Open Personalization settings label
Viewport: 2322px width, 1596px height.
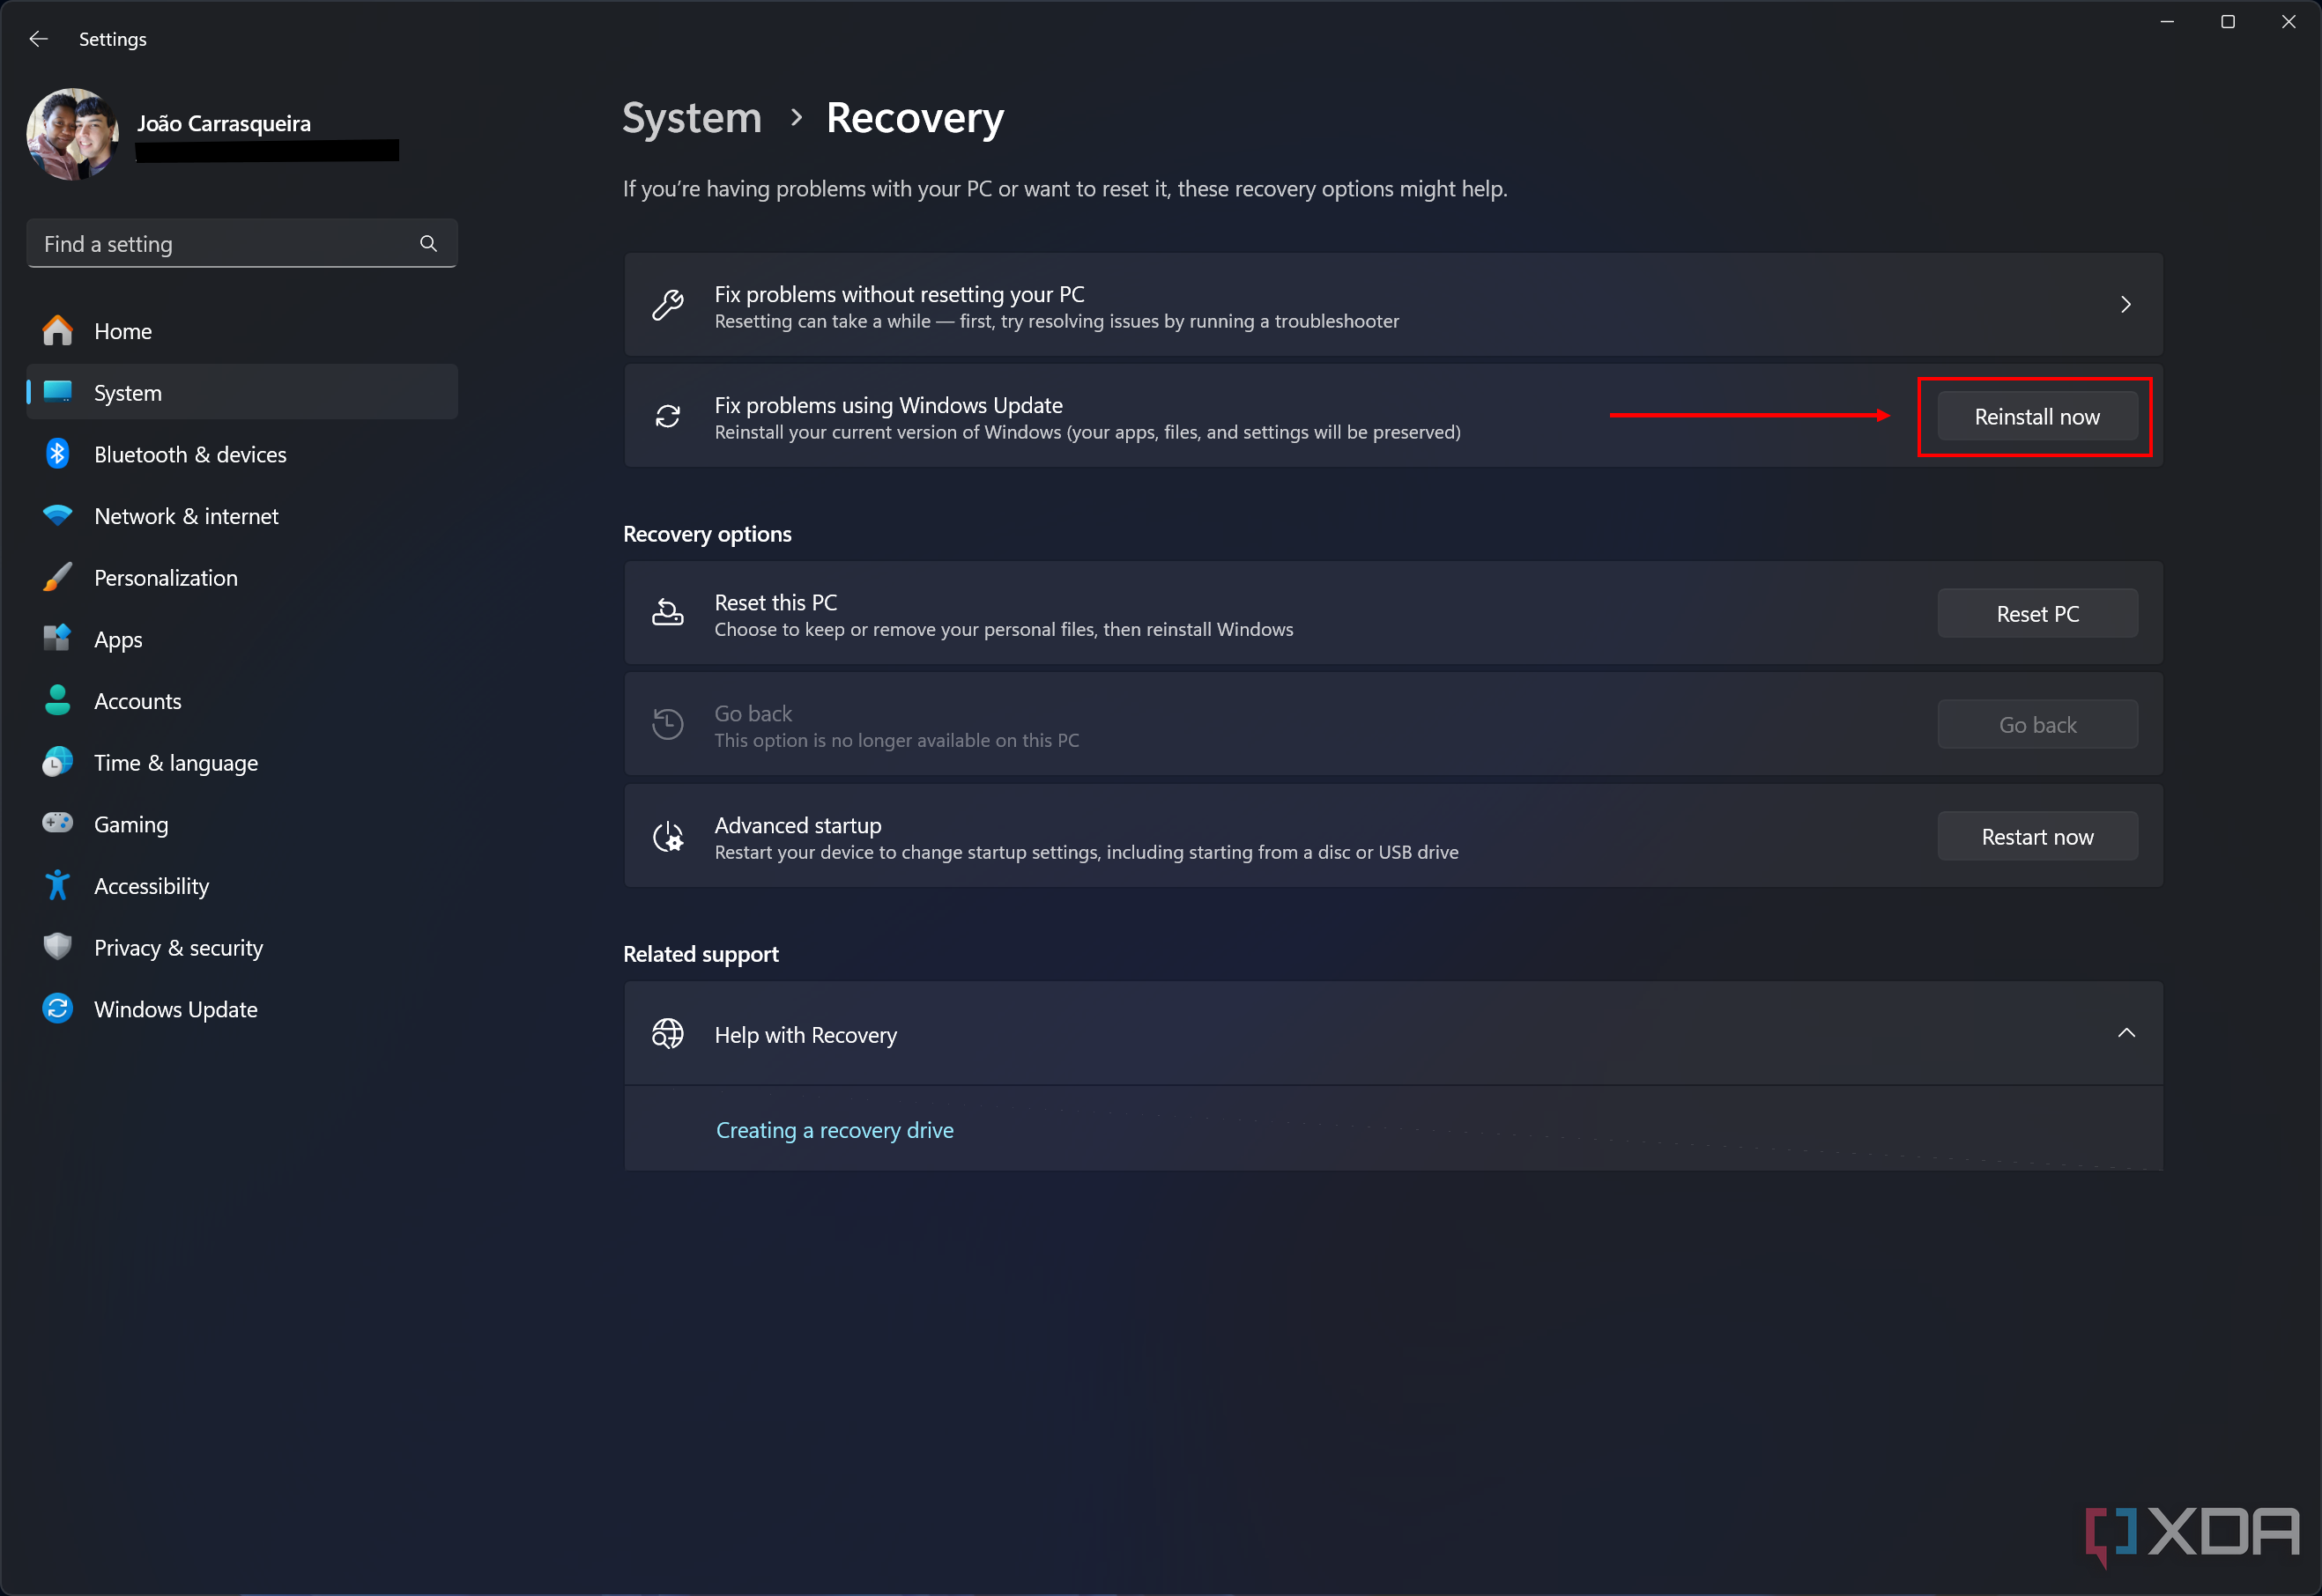click(166, 578)
